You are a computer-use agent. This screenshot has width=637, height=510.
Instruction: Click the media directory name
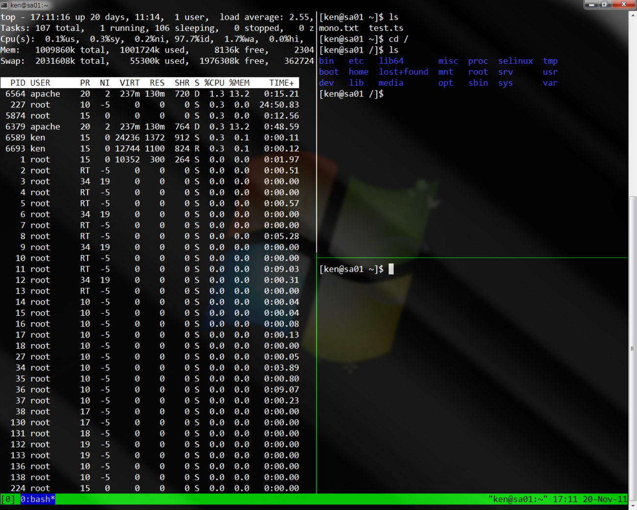tap(391, 83)
